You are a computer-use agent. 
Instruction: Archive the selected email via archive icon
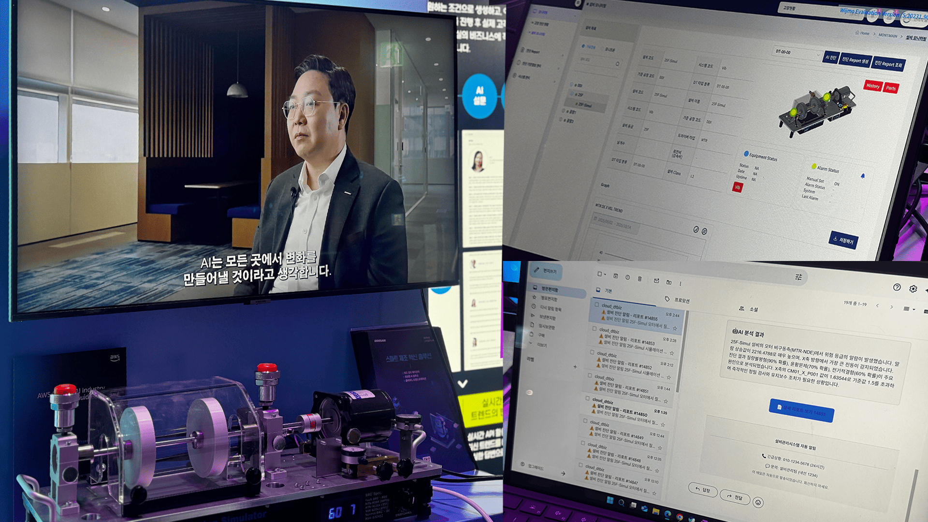(616, 276)
